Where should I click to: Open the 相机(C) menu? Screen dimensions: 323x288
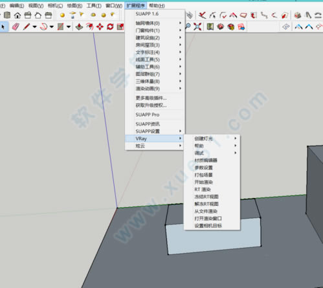point(55,6)
